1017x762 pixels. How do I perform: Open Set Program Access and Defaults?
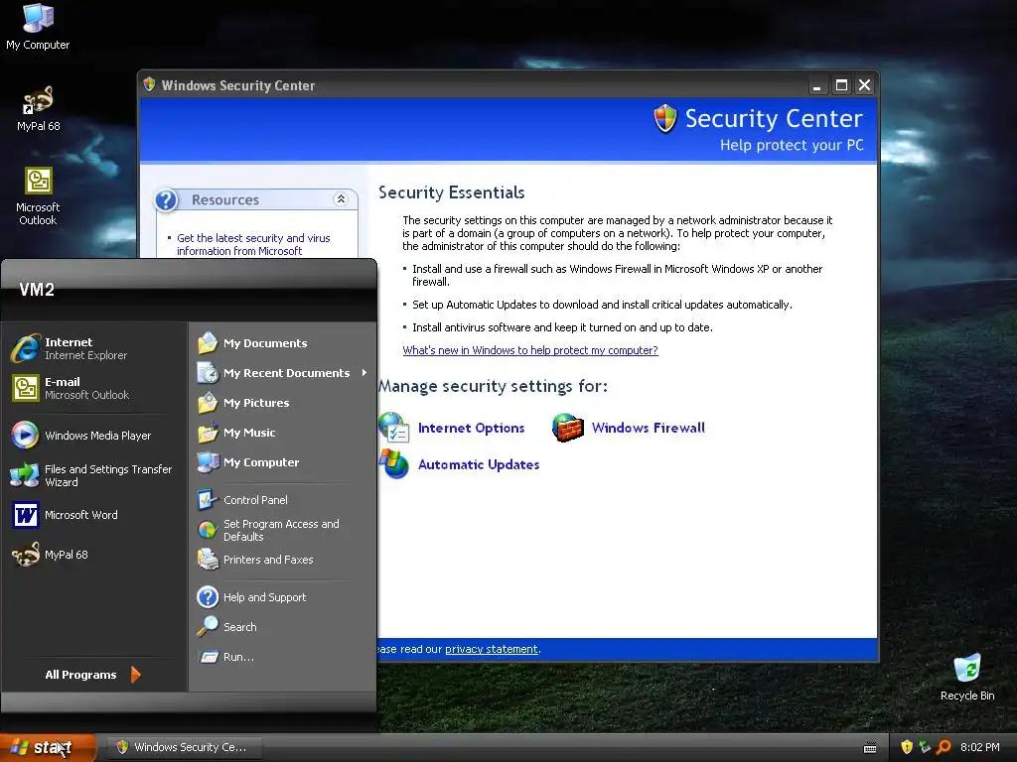[x=268, y=530]
